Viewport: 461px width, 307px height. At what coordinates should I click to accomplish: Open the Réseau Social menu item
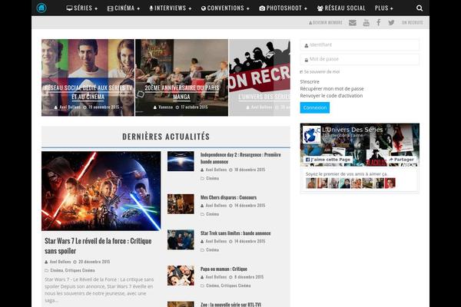pos(341,8)
